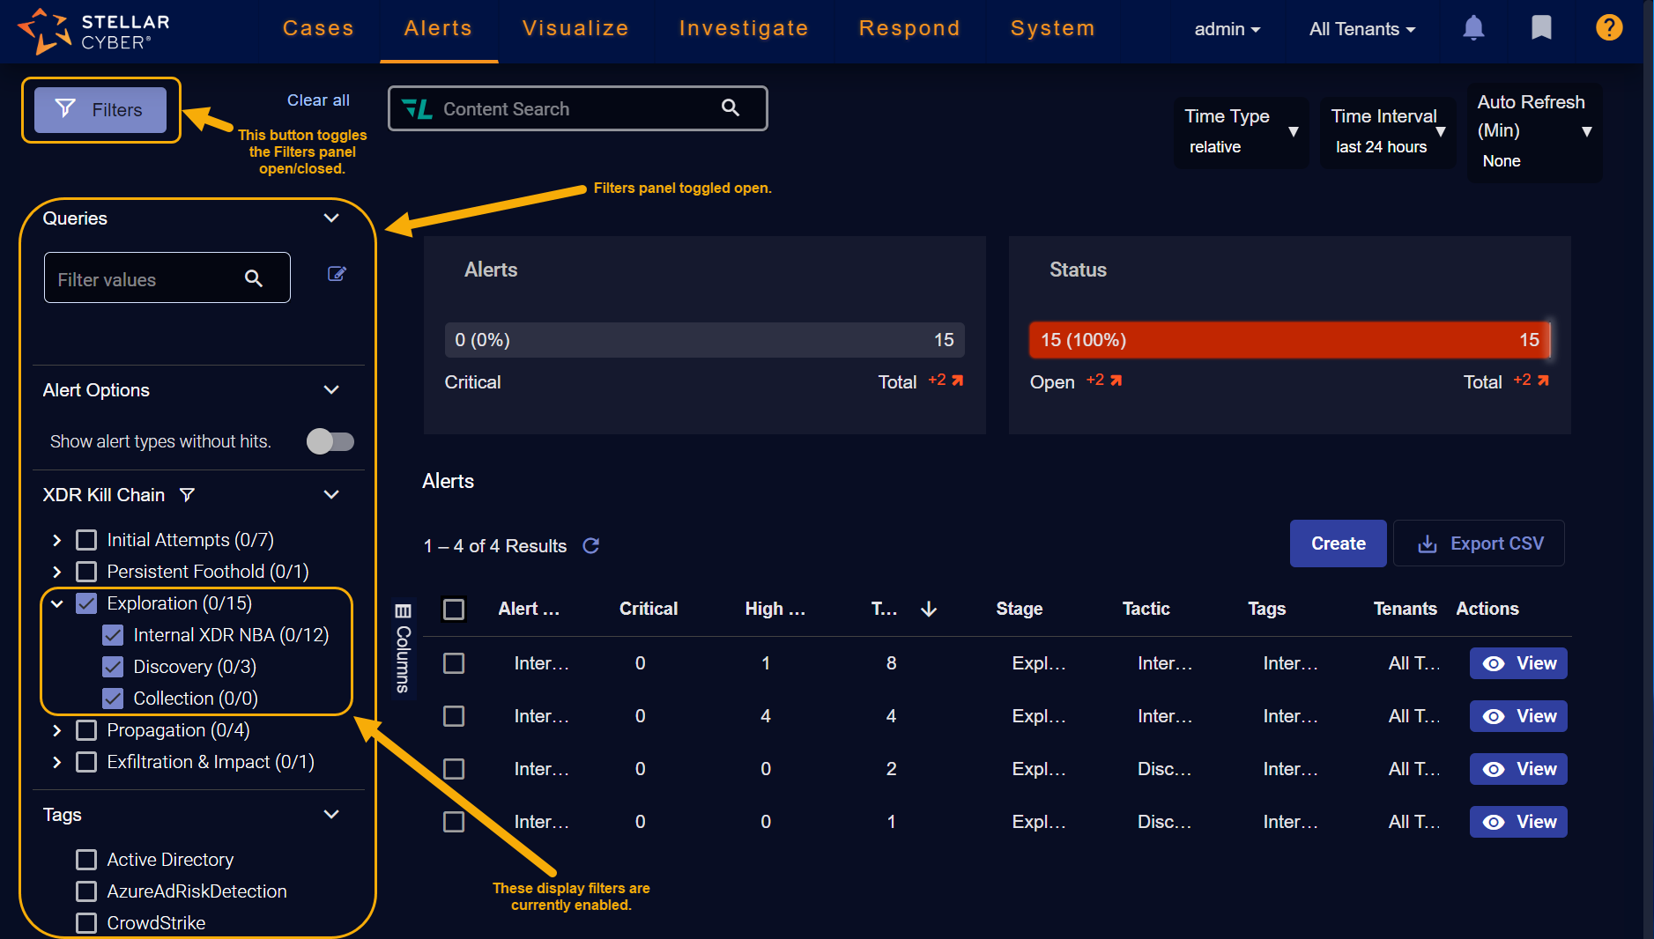1654x939 pixels.
Task: Uncheck the Discovery (0/3) checkbox
Action: [113, 667]
